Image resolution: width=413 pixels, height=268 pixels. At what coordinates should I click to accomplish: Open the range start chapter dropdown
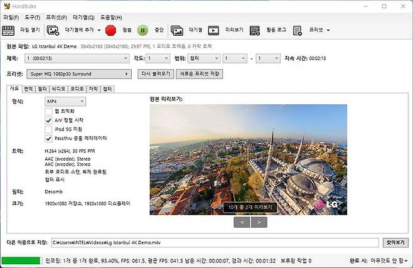[x=235, y=58]
